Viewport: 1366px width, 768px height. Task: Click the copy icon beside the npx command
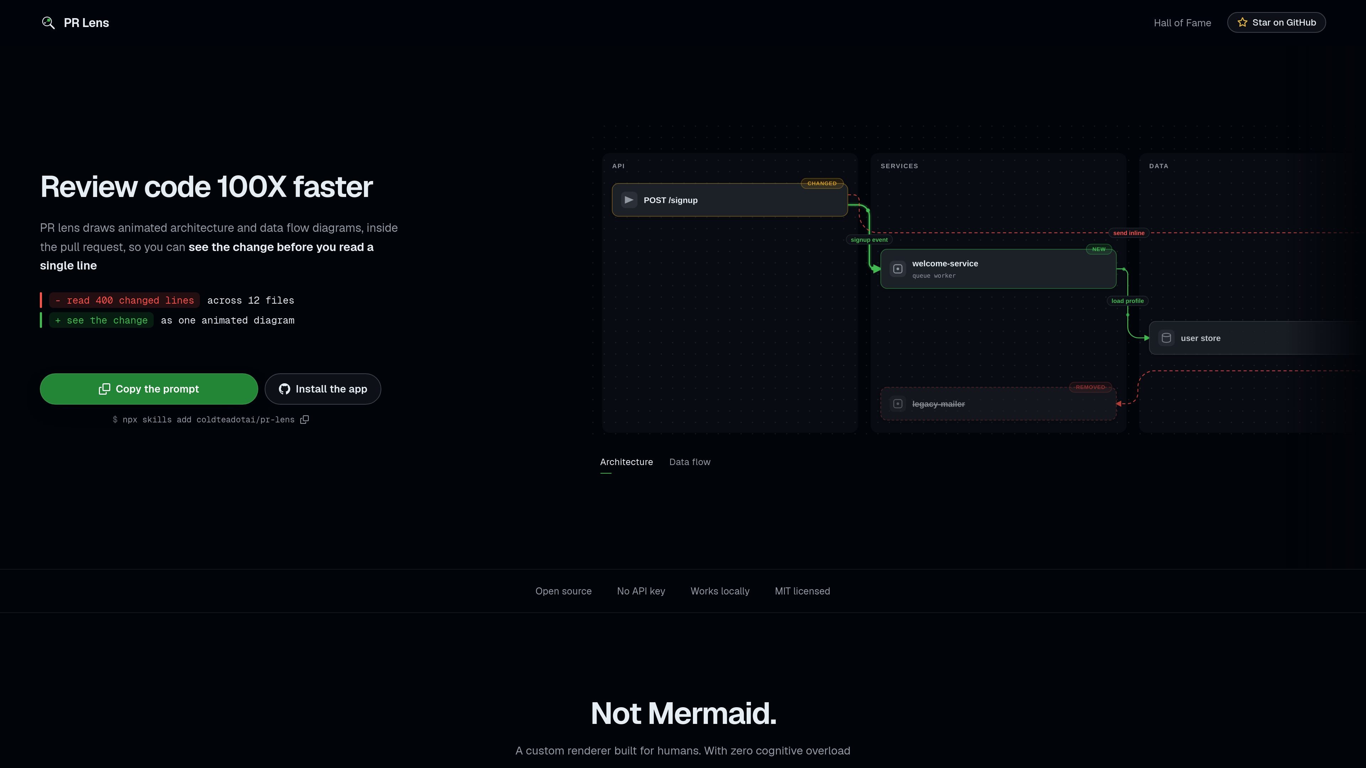[305, 420]
